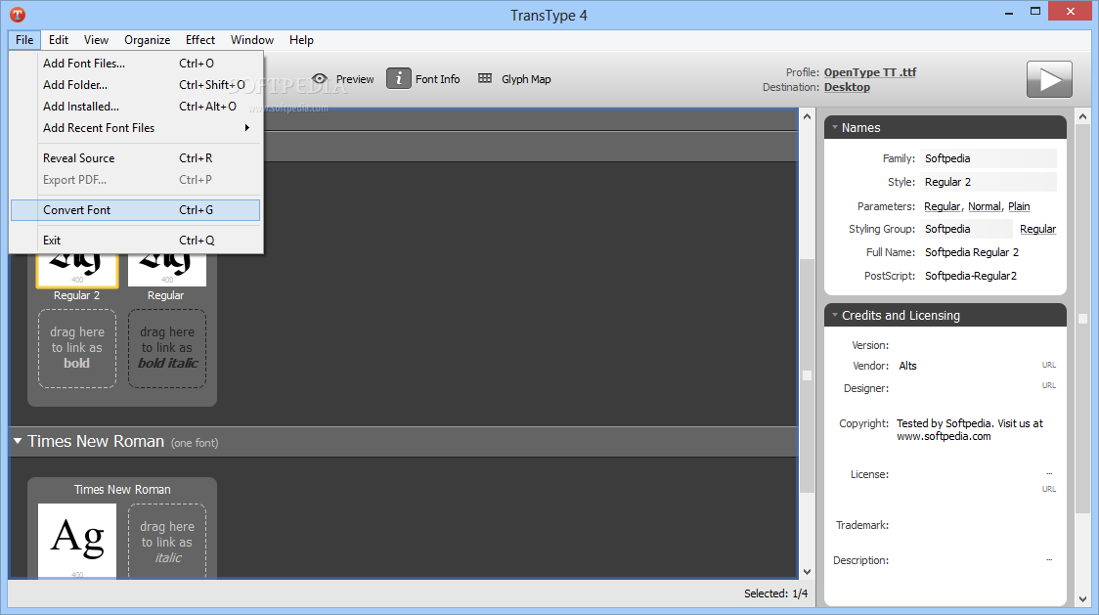1099x615 pixels.
Task: Click font list scrollbar up arrow
Action: click(x=807, y=117)
